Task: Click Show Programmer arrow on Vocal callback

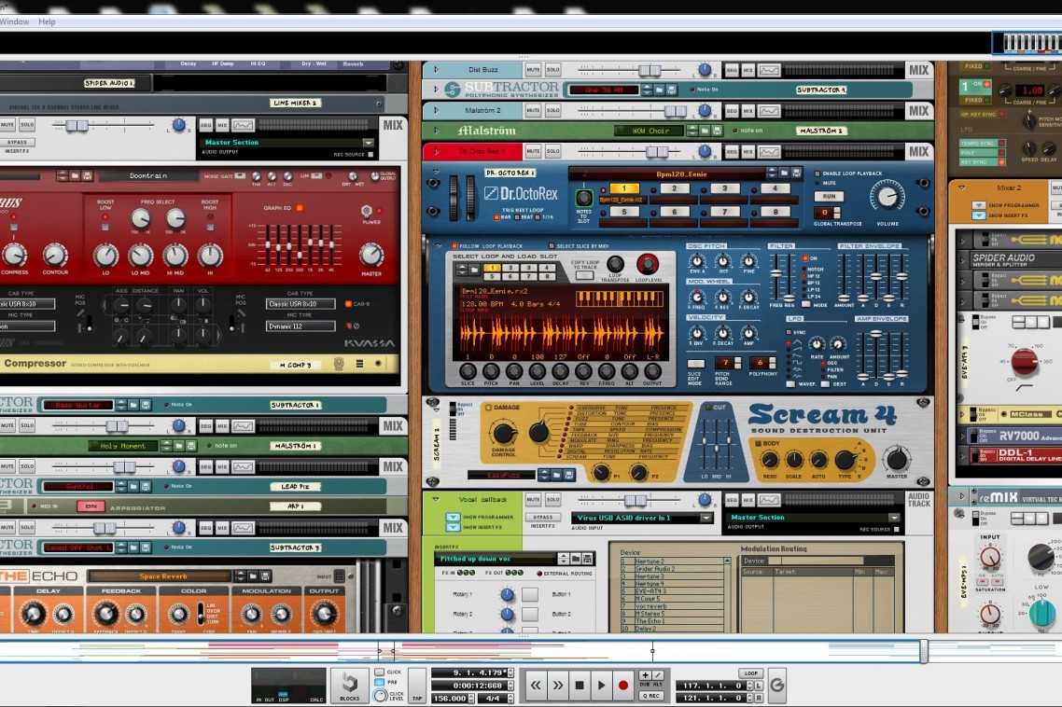Action: tap(453, 517)
